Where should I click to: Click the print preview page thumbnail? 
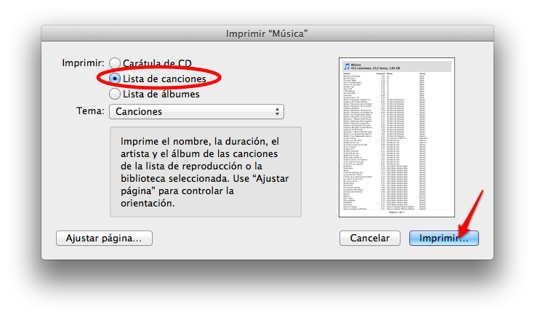[397, 137]
